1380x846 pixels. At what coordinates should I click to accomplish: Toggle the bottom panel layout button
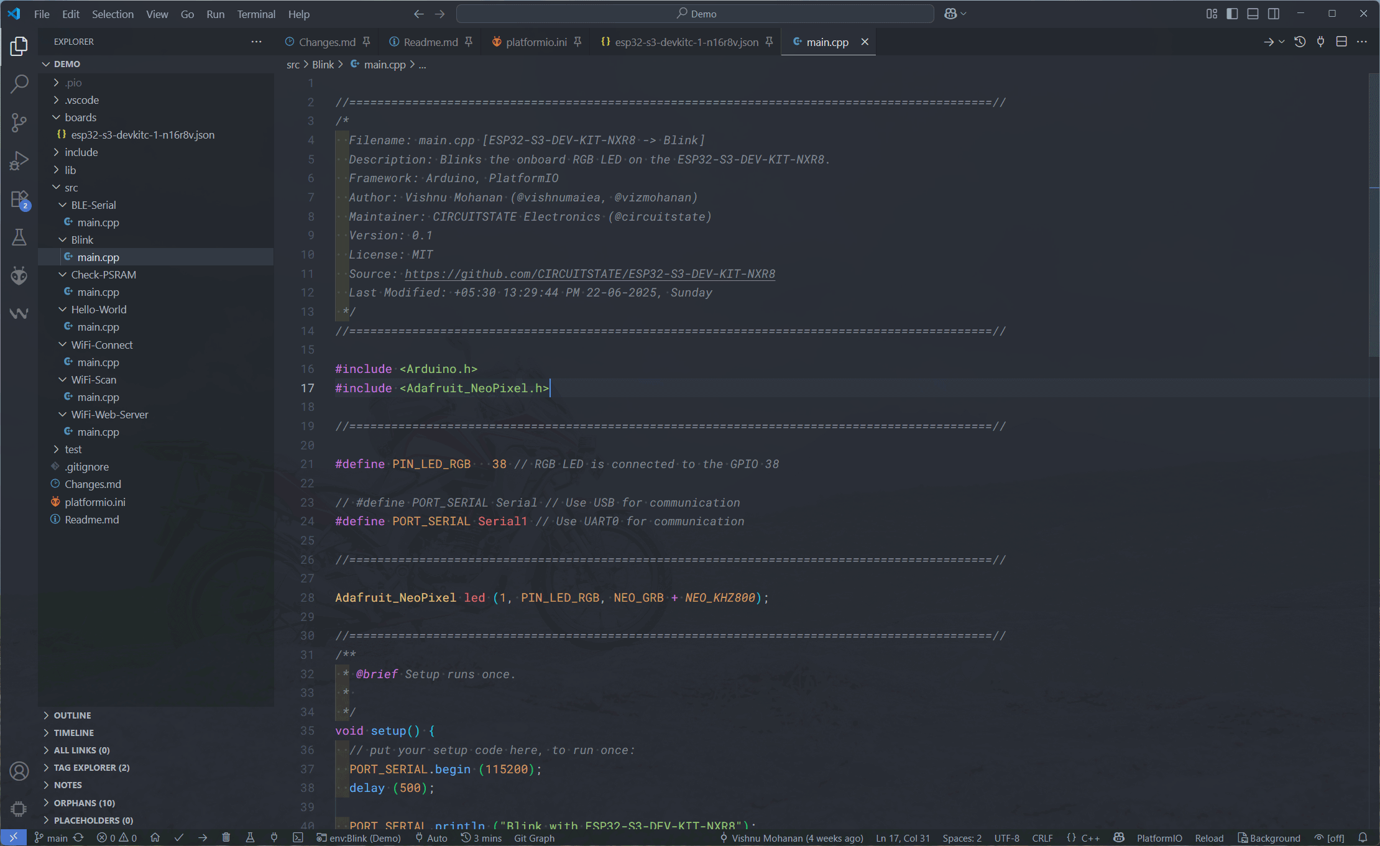[x=1253, y=14]
